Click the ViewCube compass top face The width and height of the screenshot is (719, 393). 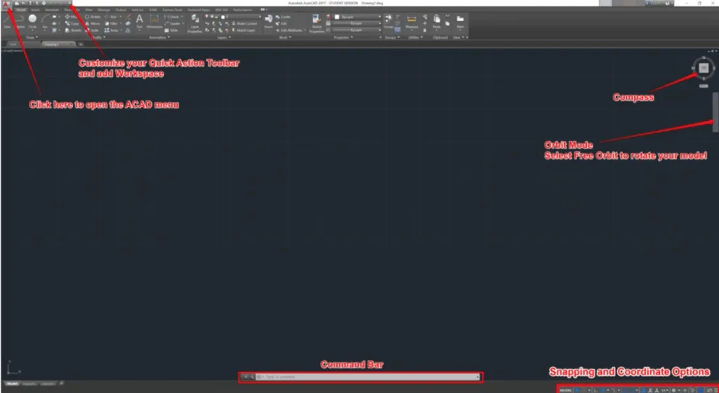pos(704,67)
